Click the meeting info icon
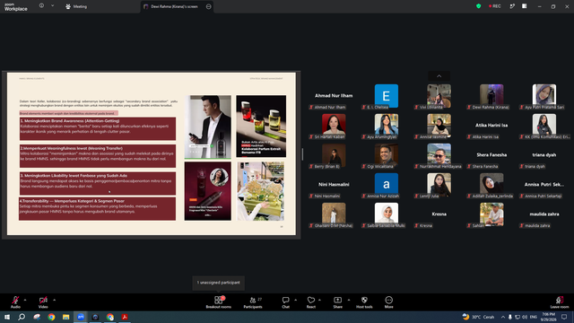The width and height of the screenshot is (574, 323). click(41, 6)
